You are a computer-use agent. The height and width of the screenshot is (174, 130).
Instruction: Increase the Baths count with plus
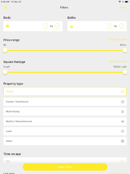pyautogui.click(x=122, y=26)
